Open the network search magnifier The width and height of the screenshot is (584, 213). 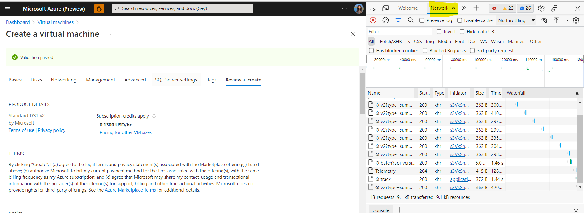[x=411, y=20]
